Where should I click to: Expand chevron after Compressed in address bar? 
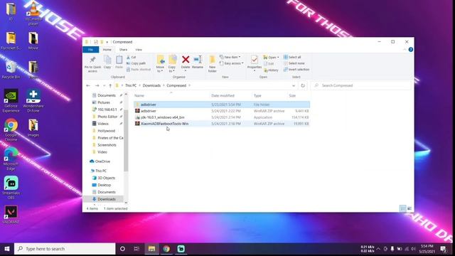coord(190,85)
